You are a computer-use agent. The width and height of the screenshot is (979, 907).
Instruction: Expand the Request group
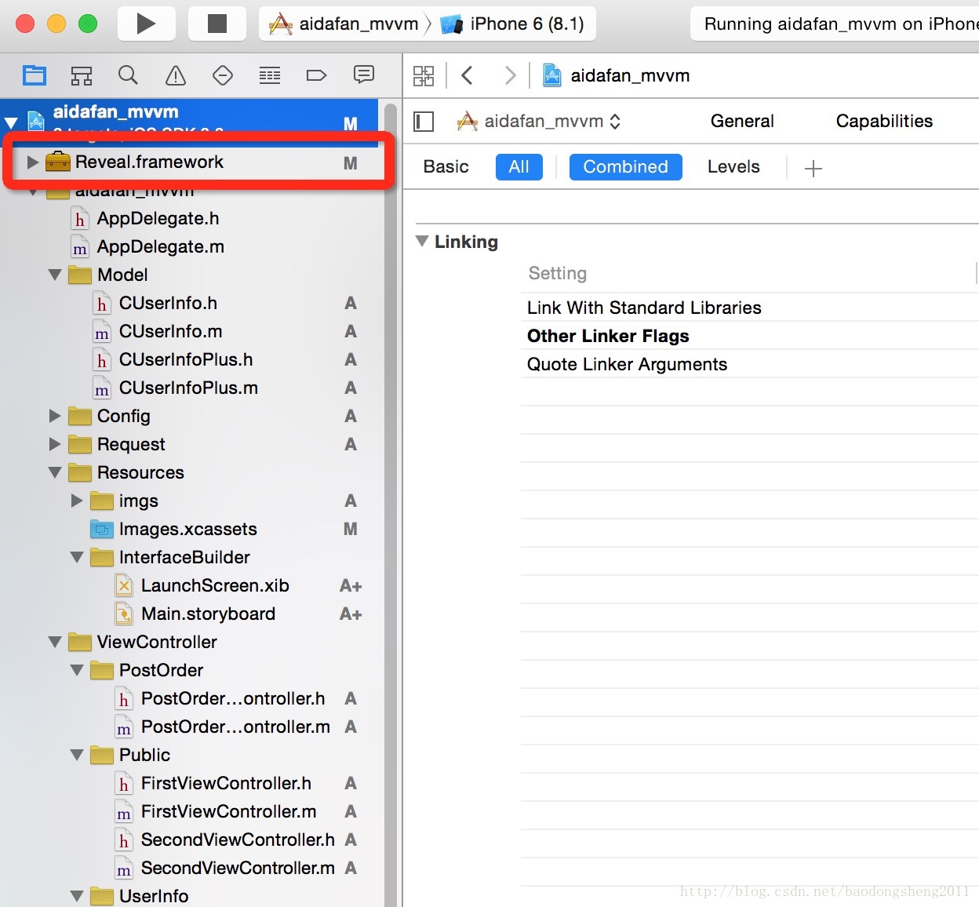tap(55, 444)
